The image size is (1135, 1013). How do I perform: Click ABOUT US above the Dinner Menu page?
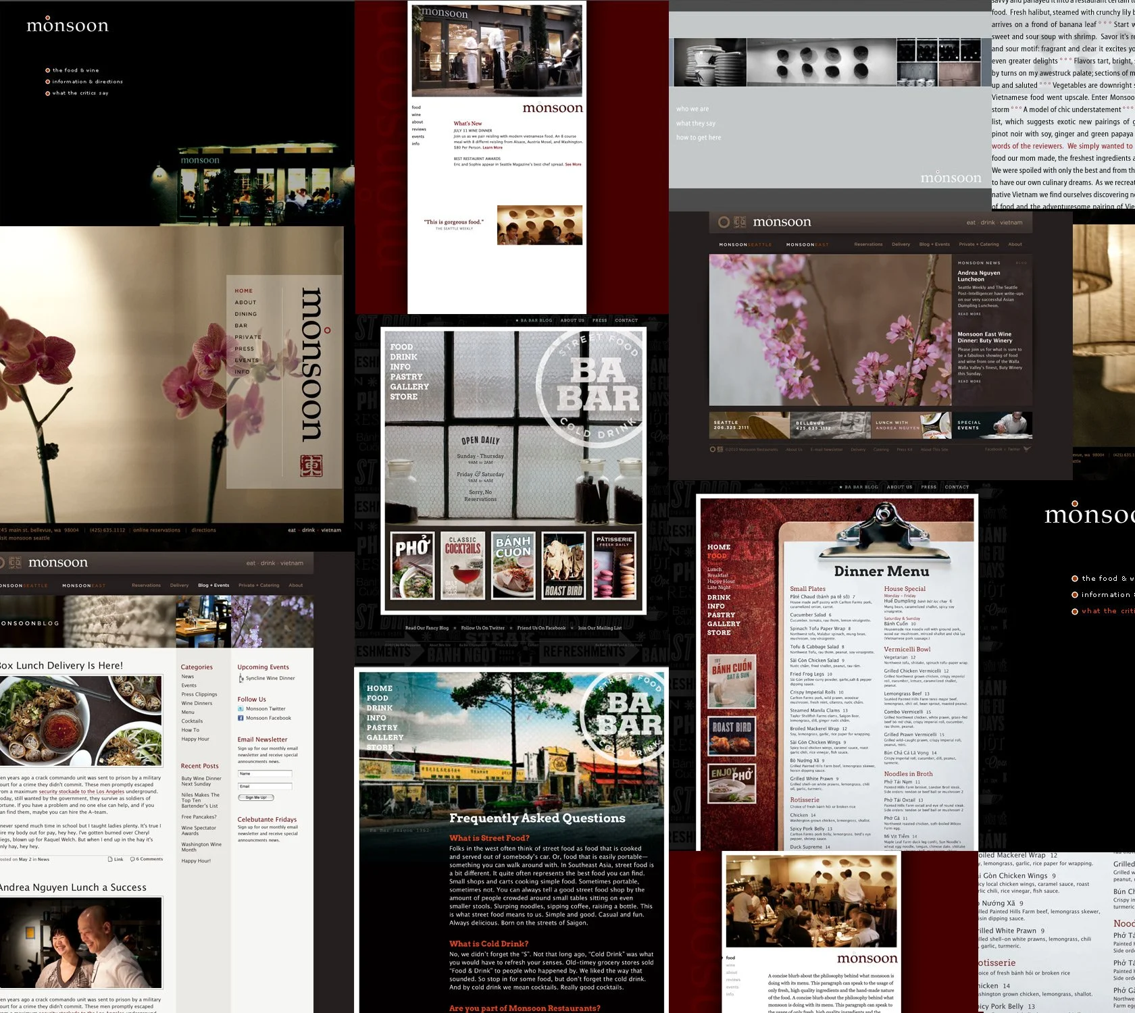(x=899, y=487)
